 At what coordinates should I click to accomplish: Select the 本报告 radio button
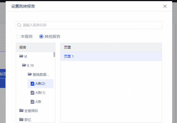18,36
